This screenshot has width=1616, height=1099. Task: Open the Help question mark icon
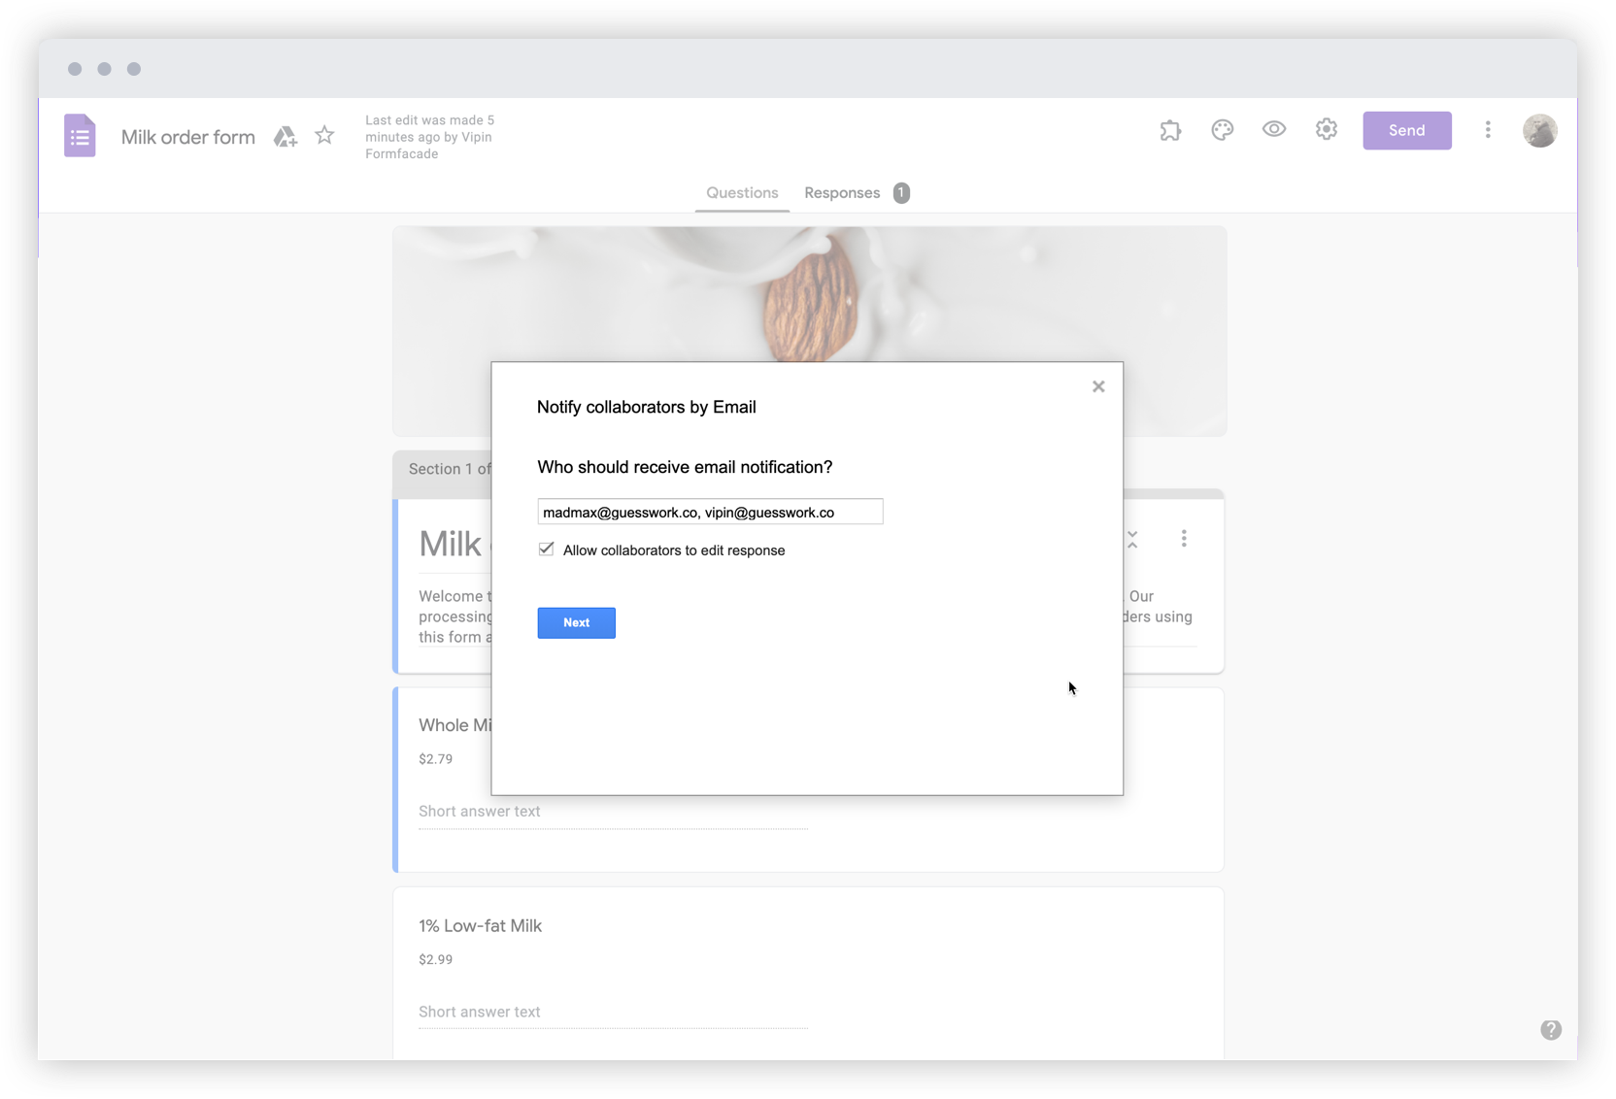pos(1551,1030)
